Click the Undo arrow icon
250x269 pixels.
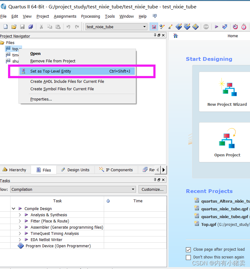tap(68, 27)
